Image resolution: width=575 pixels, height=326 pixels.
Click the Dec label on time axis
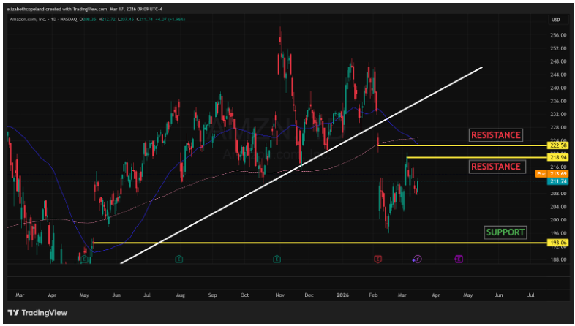pos(309,295)
